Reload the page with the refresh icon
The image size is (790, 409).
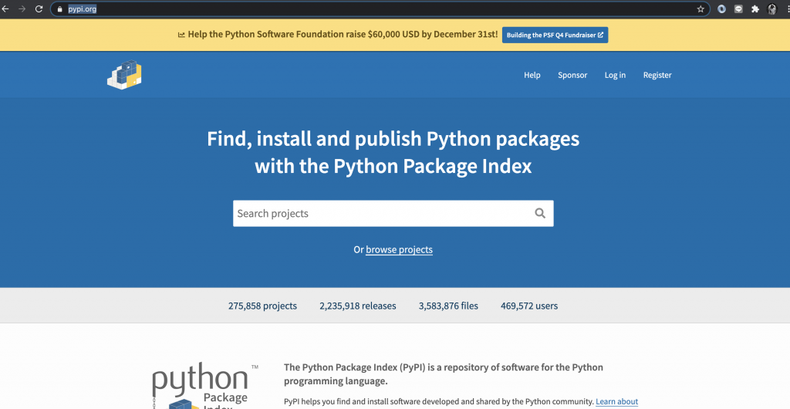click(x=39, y=9)
